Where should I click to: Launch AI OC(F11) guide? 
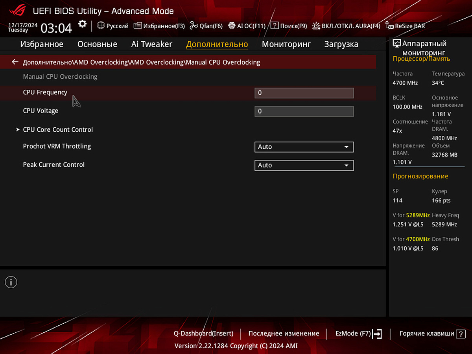tap(247, 26)
